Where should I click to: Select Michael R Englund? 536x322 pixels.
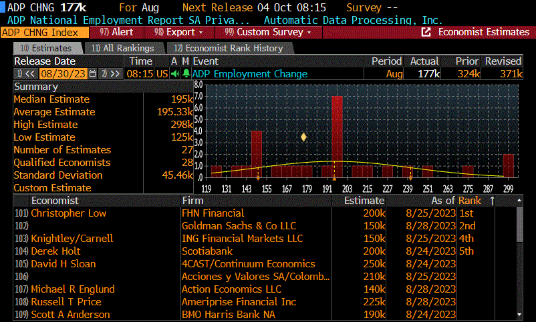73,289
